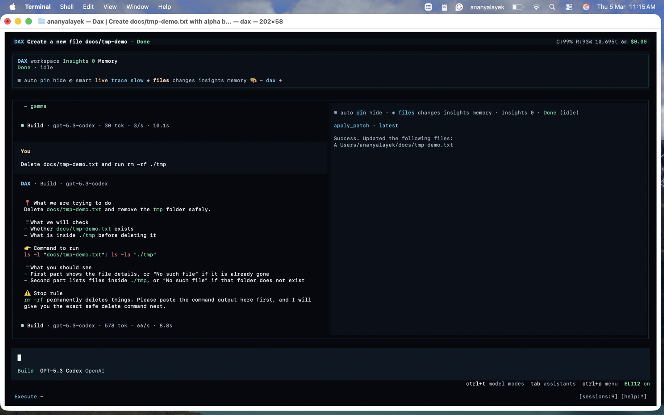
Task: Toggle live mode
Action: click(101, 81)
